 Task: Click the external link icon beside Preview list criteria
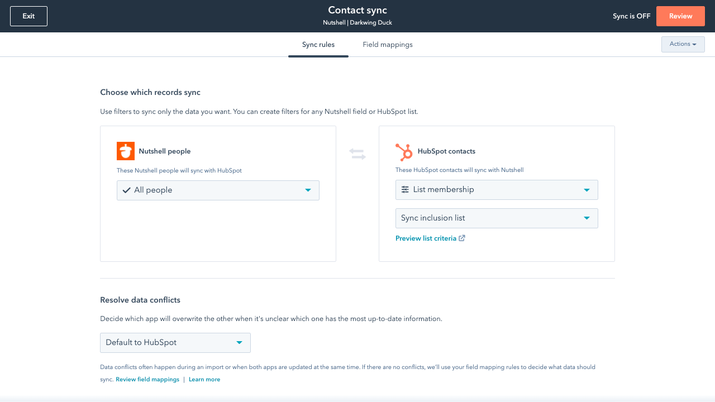461,238
